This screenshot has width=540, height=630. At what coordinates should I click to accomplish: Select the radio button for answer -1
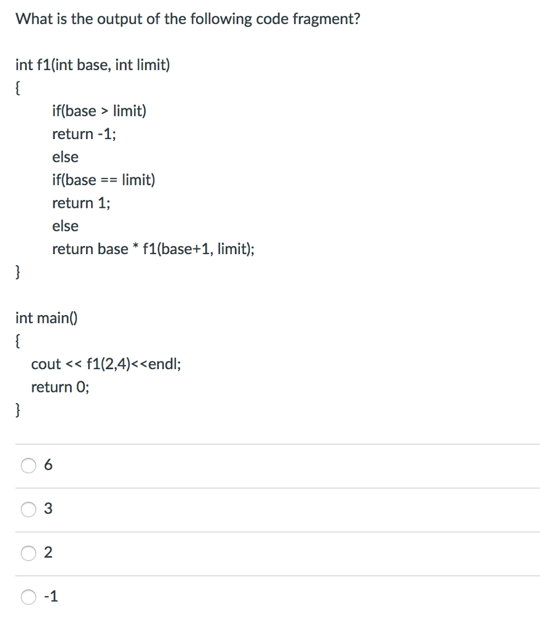(x=28, y=597)
